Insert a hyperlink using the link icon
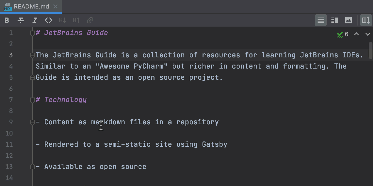This screenshot has width=373, height=186. click(x=90, y=20)
